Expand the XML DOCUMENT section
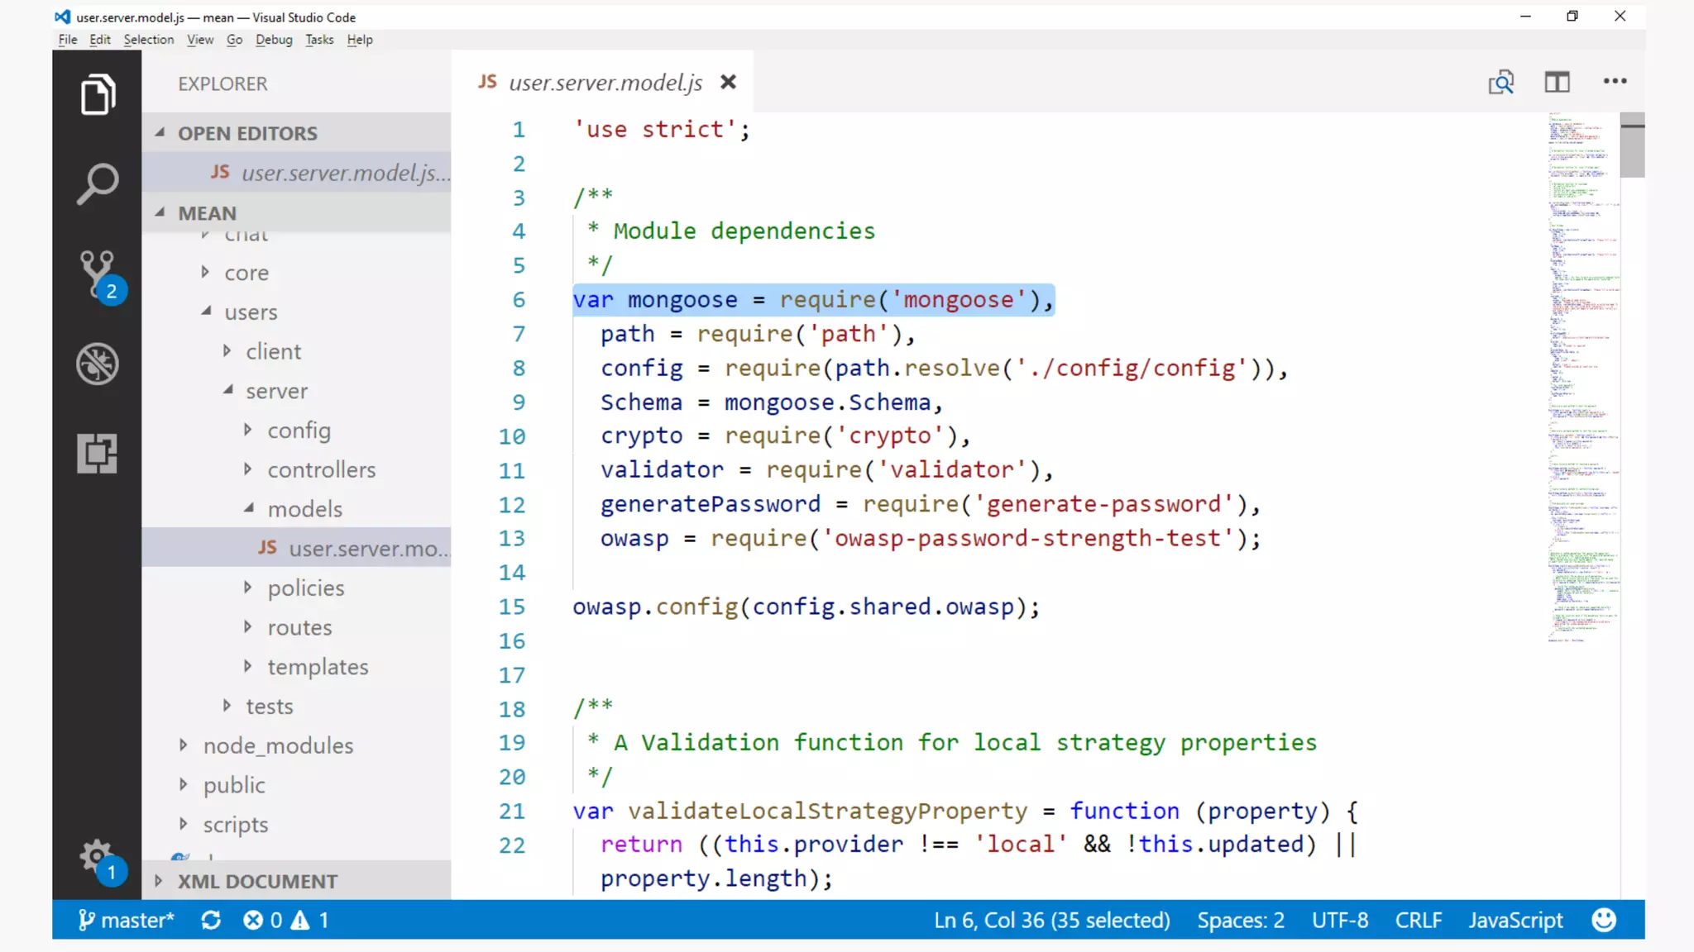This screenshot has width=1694, height=952. pos(257,881)
